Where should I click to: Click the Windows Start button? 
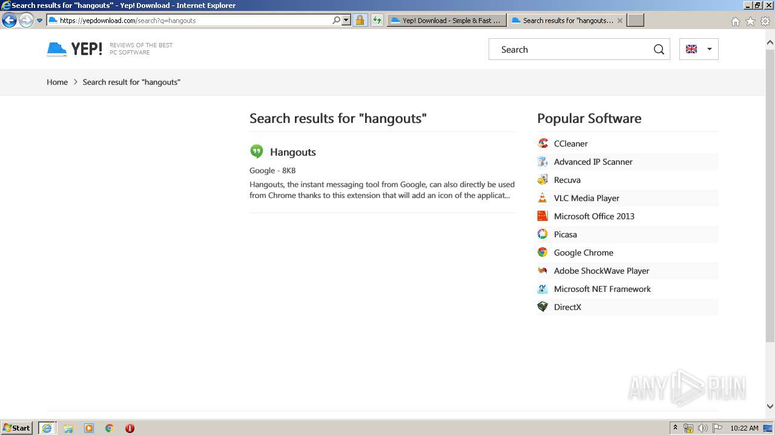[x=17, y=428]
